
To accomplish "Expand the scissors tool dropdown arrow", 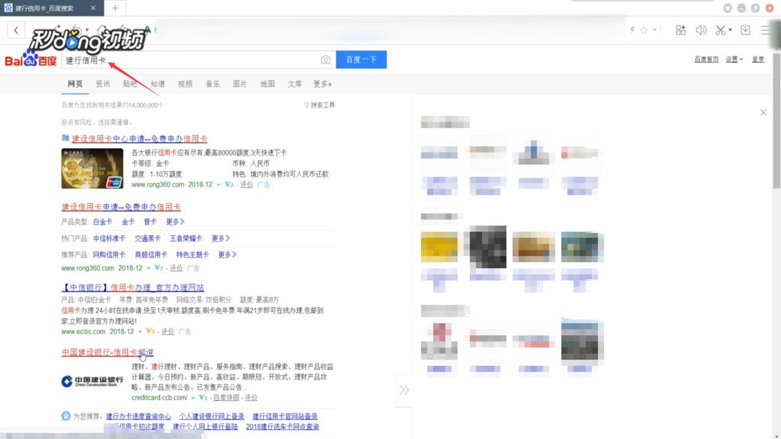I will (x=731, y=30).
